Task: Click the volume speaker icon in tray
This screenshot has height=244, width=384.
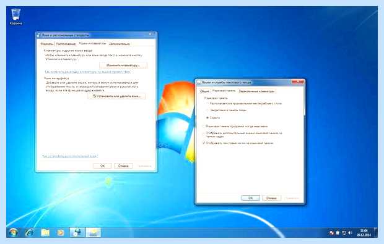Action: [x=350, y=233]
